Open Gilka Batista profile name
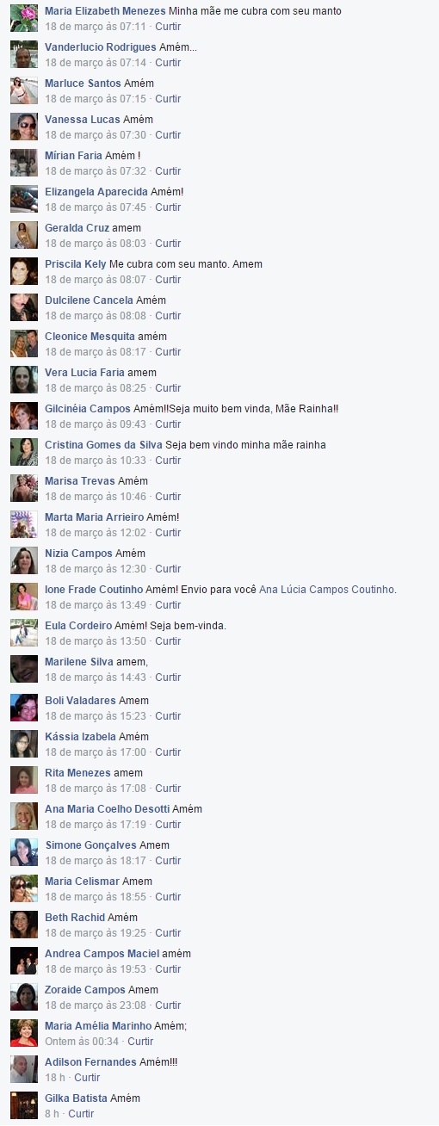The image size is (439, 1126). tap(76, 1098)
